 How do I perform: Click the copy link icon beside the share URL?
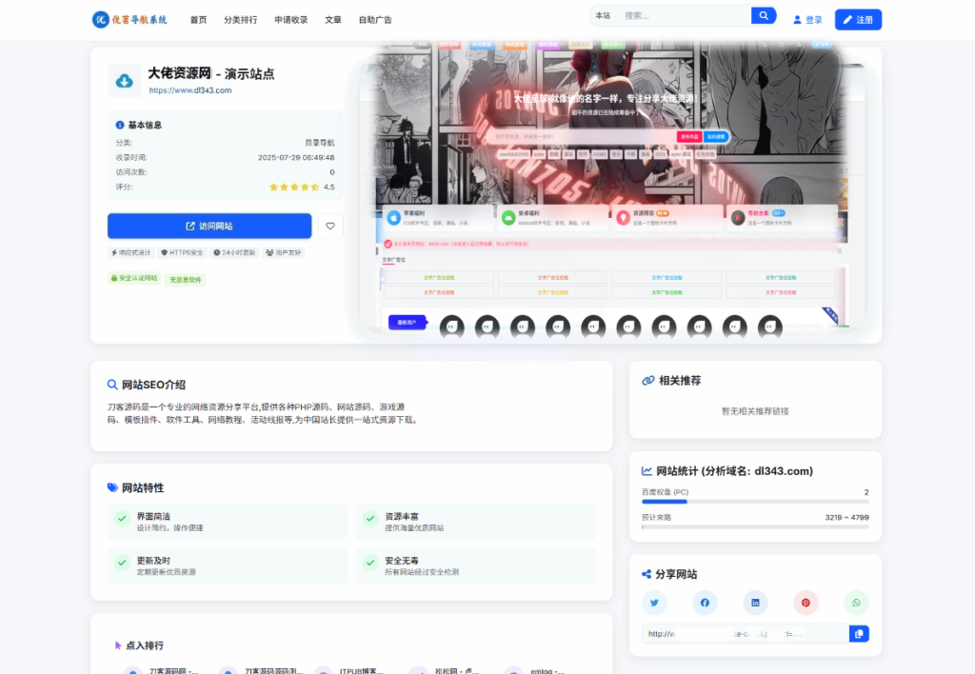859,633
